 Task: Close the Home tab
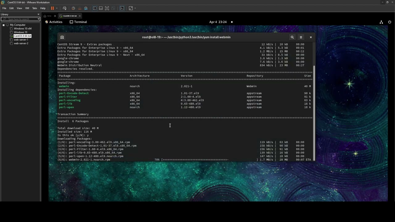55,16
